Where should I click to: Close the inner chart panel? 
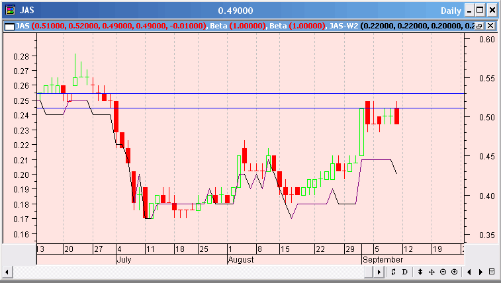tap(490, 26)
